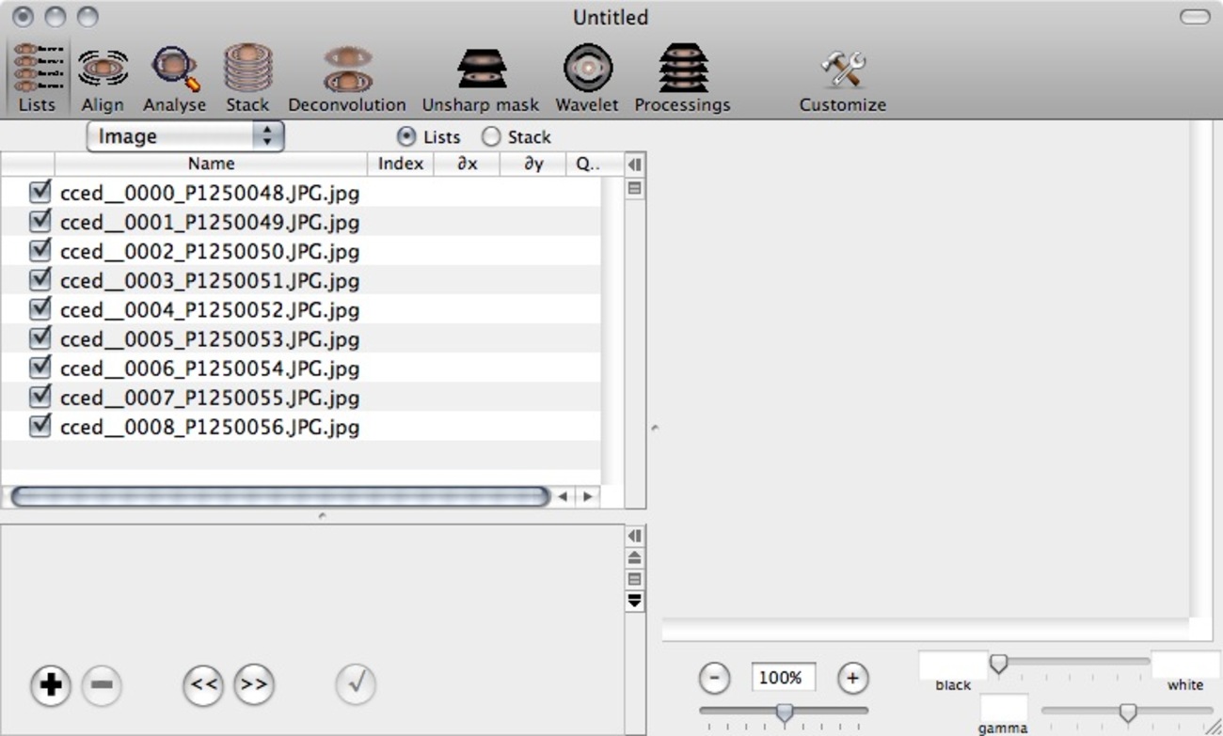This screenshot has height=736, width=1223.
Task: Click the horizontal scrollbar left arrow
Action: (563, 496)
